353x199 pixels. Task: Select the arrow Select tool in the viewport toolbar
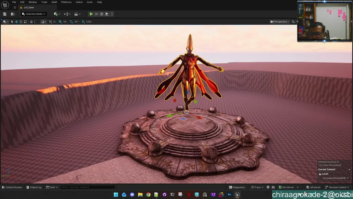click(x=12, y=22)
